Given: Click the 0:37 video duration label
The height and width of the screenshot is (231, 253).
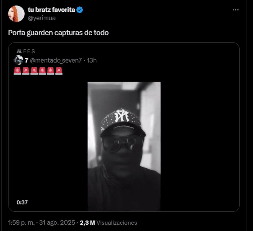Looking at the screenshot, I should tap(22, 202).
